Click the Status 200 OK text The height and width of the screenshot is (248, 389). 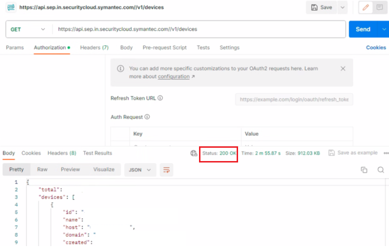click(x=219, y=153)
